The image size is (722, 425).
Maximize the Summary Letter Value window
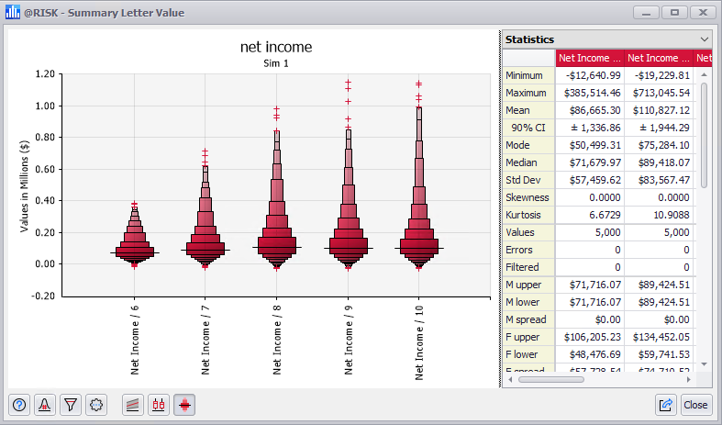pos(674,13)
